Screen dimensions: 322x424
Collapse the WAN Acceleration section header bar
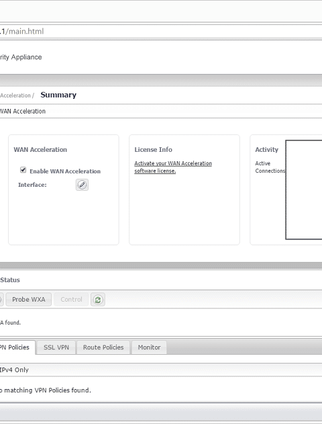pos(161,111)
